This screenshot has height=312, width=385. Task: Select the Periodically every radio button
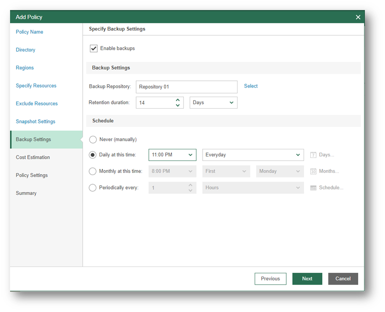(93, 188)
